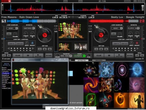Screen dimensions: 146x110
Task: Lower deck 1 pitch with minus button
Action: [x=4, y=56]
